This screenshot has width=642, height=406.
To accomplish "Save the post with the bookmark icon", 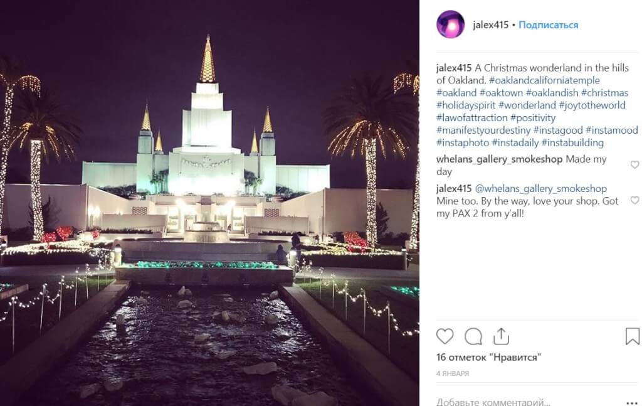I will click(632, 336).
